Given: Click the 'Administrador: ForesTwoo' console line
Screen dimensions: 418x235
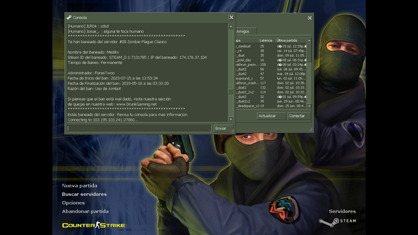Looking at the screenshot, I should (x=91, y=72).
